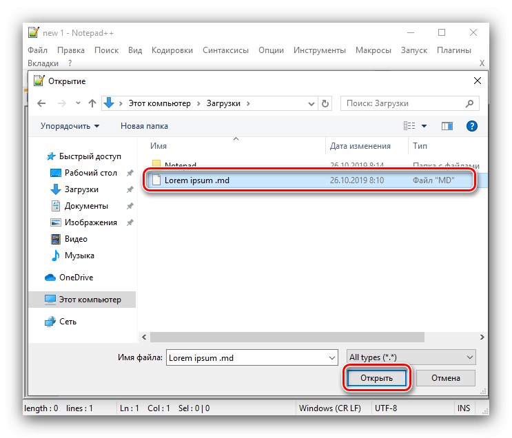The width and height of the screenshot is (512, 438).
Task: Click the Отмена button
Action: coord(446,378)
